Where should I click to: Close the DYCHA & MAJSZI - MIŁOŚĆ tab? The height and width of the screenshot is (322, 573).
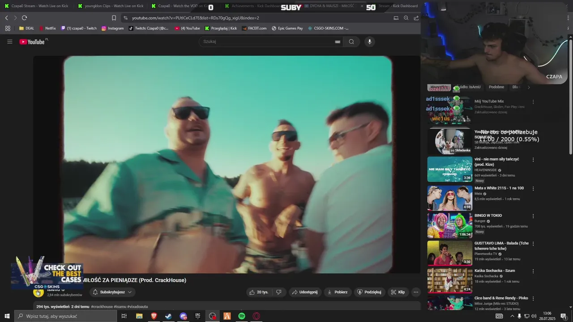[x=362, y=6]
